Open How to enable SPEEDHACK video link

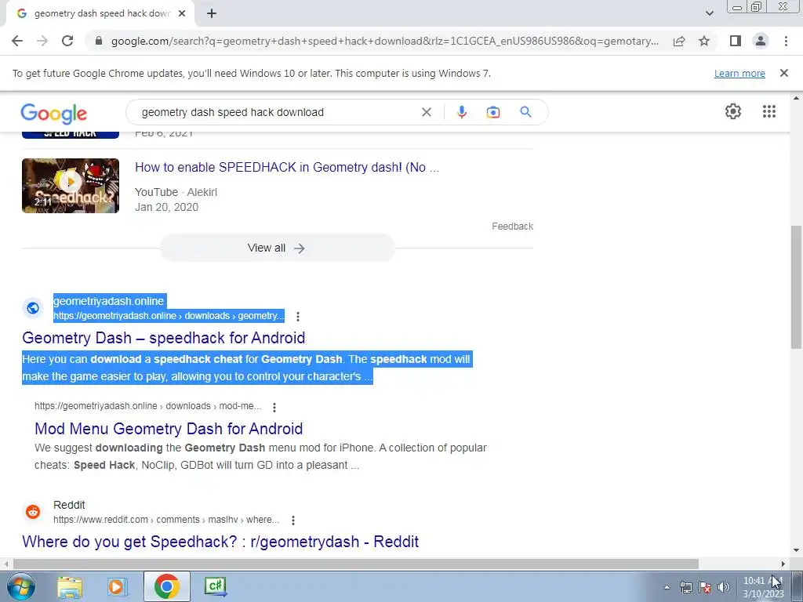point(287,168)
